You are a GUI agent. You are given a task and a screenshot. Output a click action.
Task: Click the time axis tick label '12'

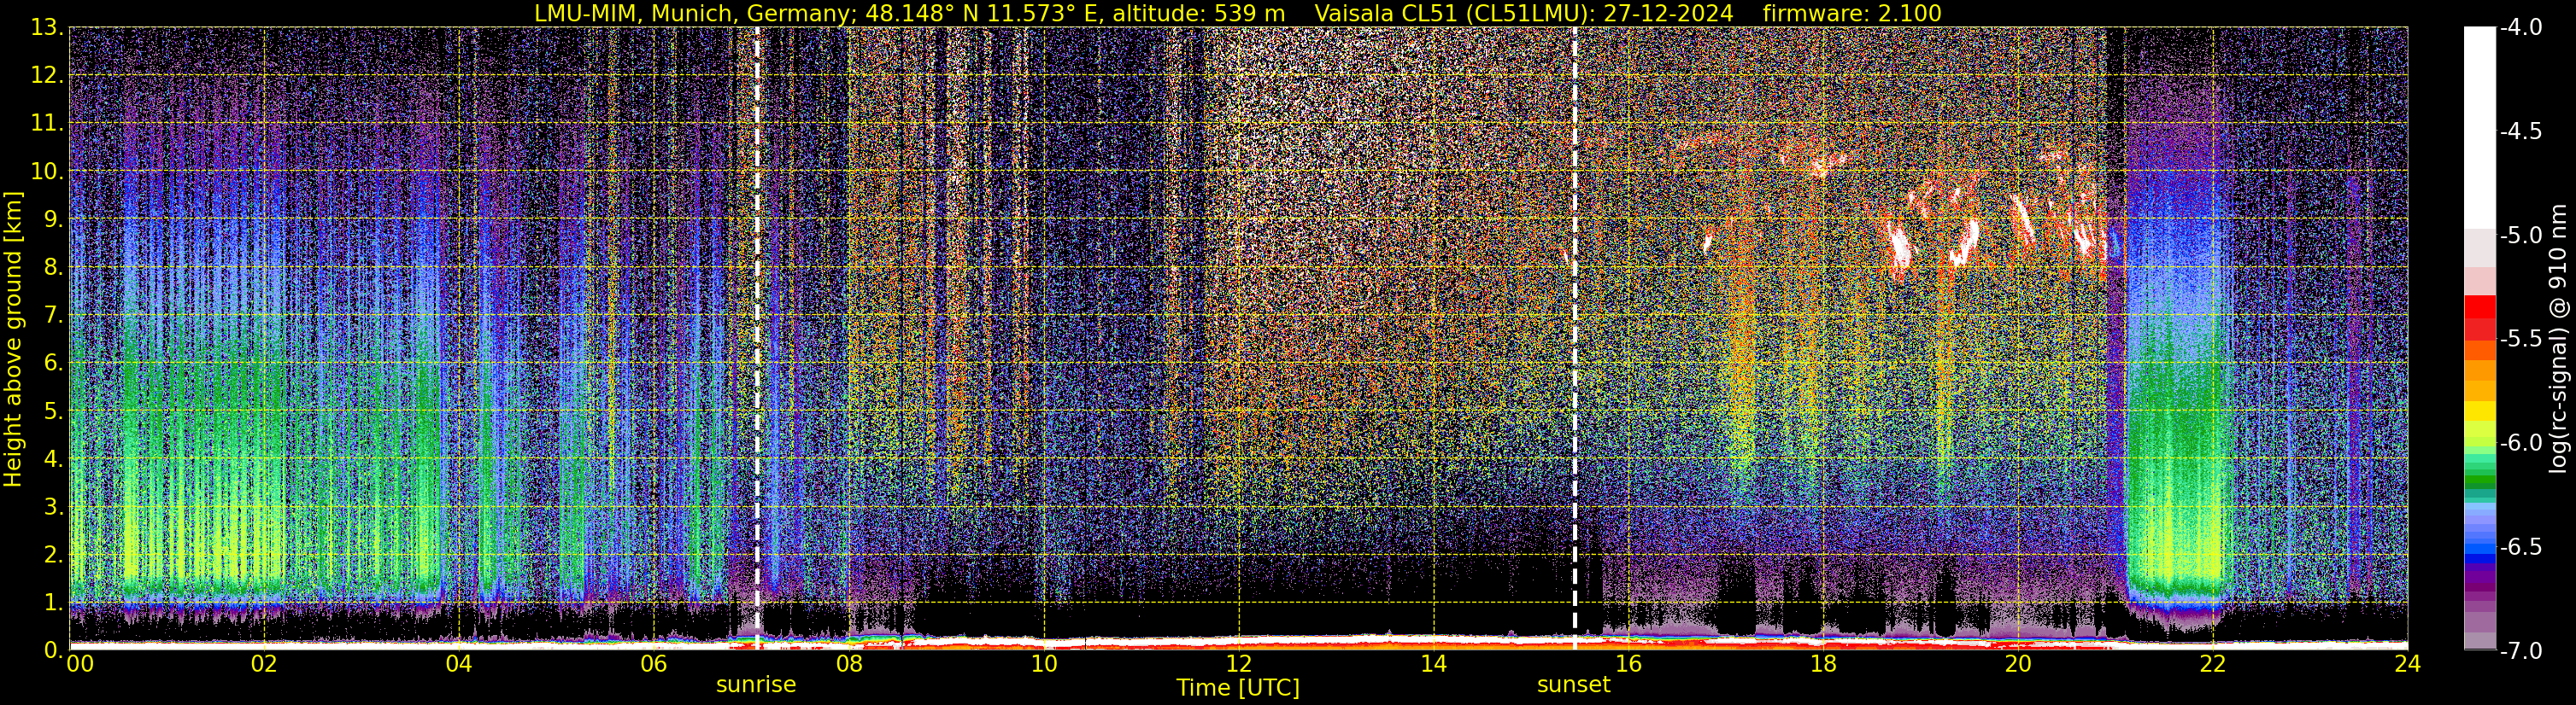coord(1238,664)
